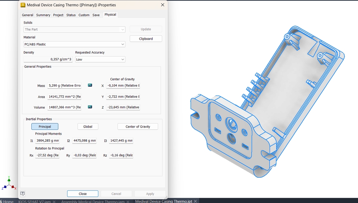
Task: Click the Apply button
Action: (x=150, y=194)
